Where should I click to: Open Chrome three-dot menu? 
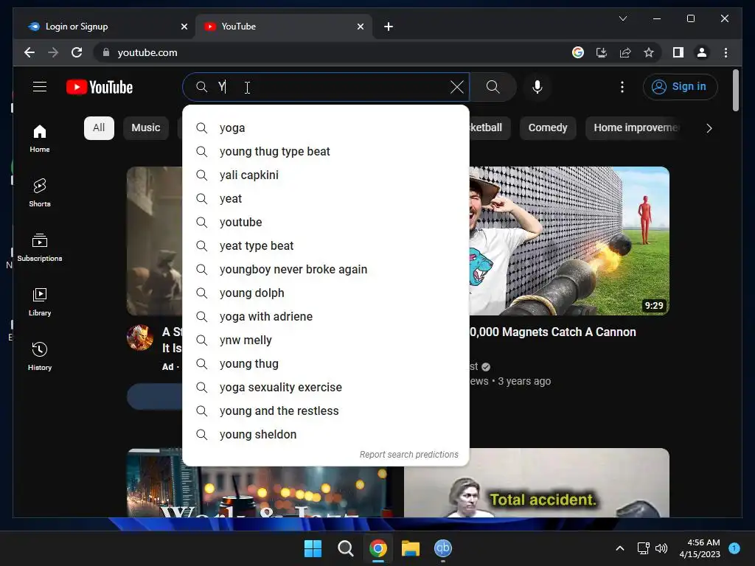tap(726, 52)
